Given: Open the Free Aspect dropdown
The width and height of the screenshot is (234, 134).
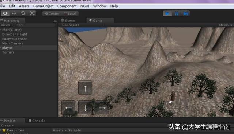Looking at the screenshot, I should [x=83, y=25].
